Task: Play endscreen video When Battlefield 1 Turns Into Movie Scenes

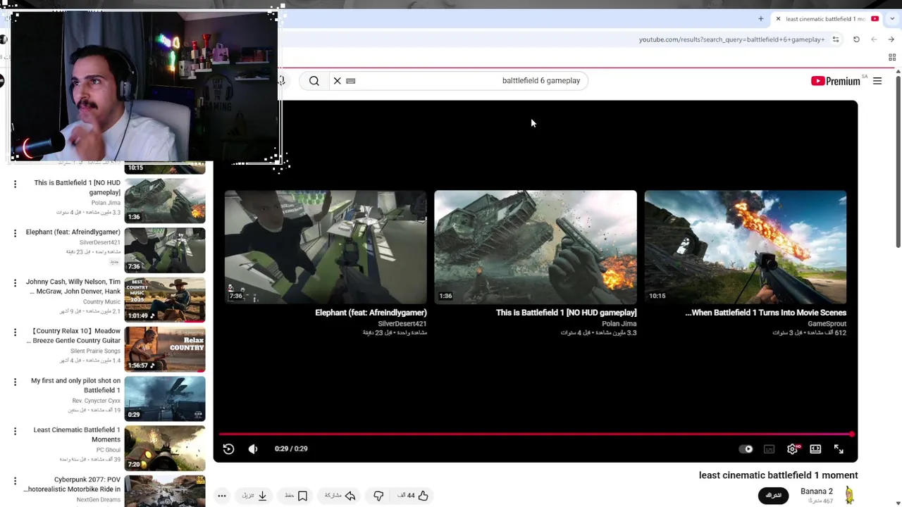Action: (x=746, y=246)
